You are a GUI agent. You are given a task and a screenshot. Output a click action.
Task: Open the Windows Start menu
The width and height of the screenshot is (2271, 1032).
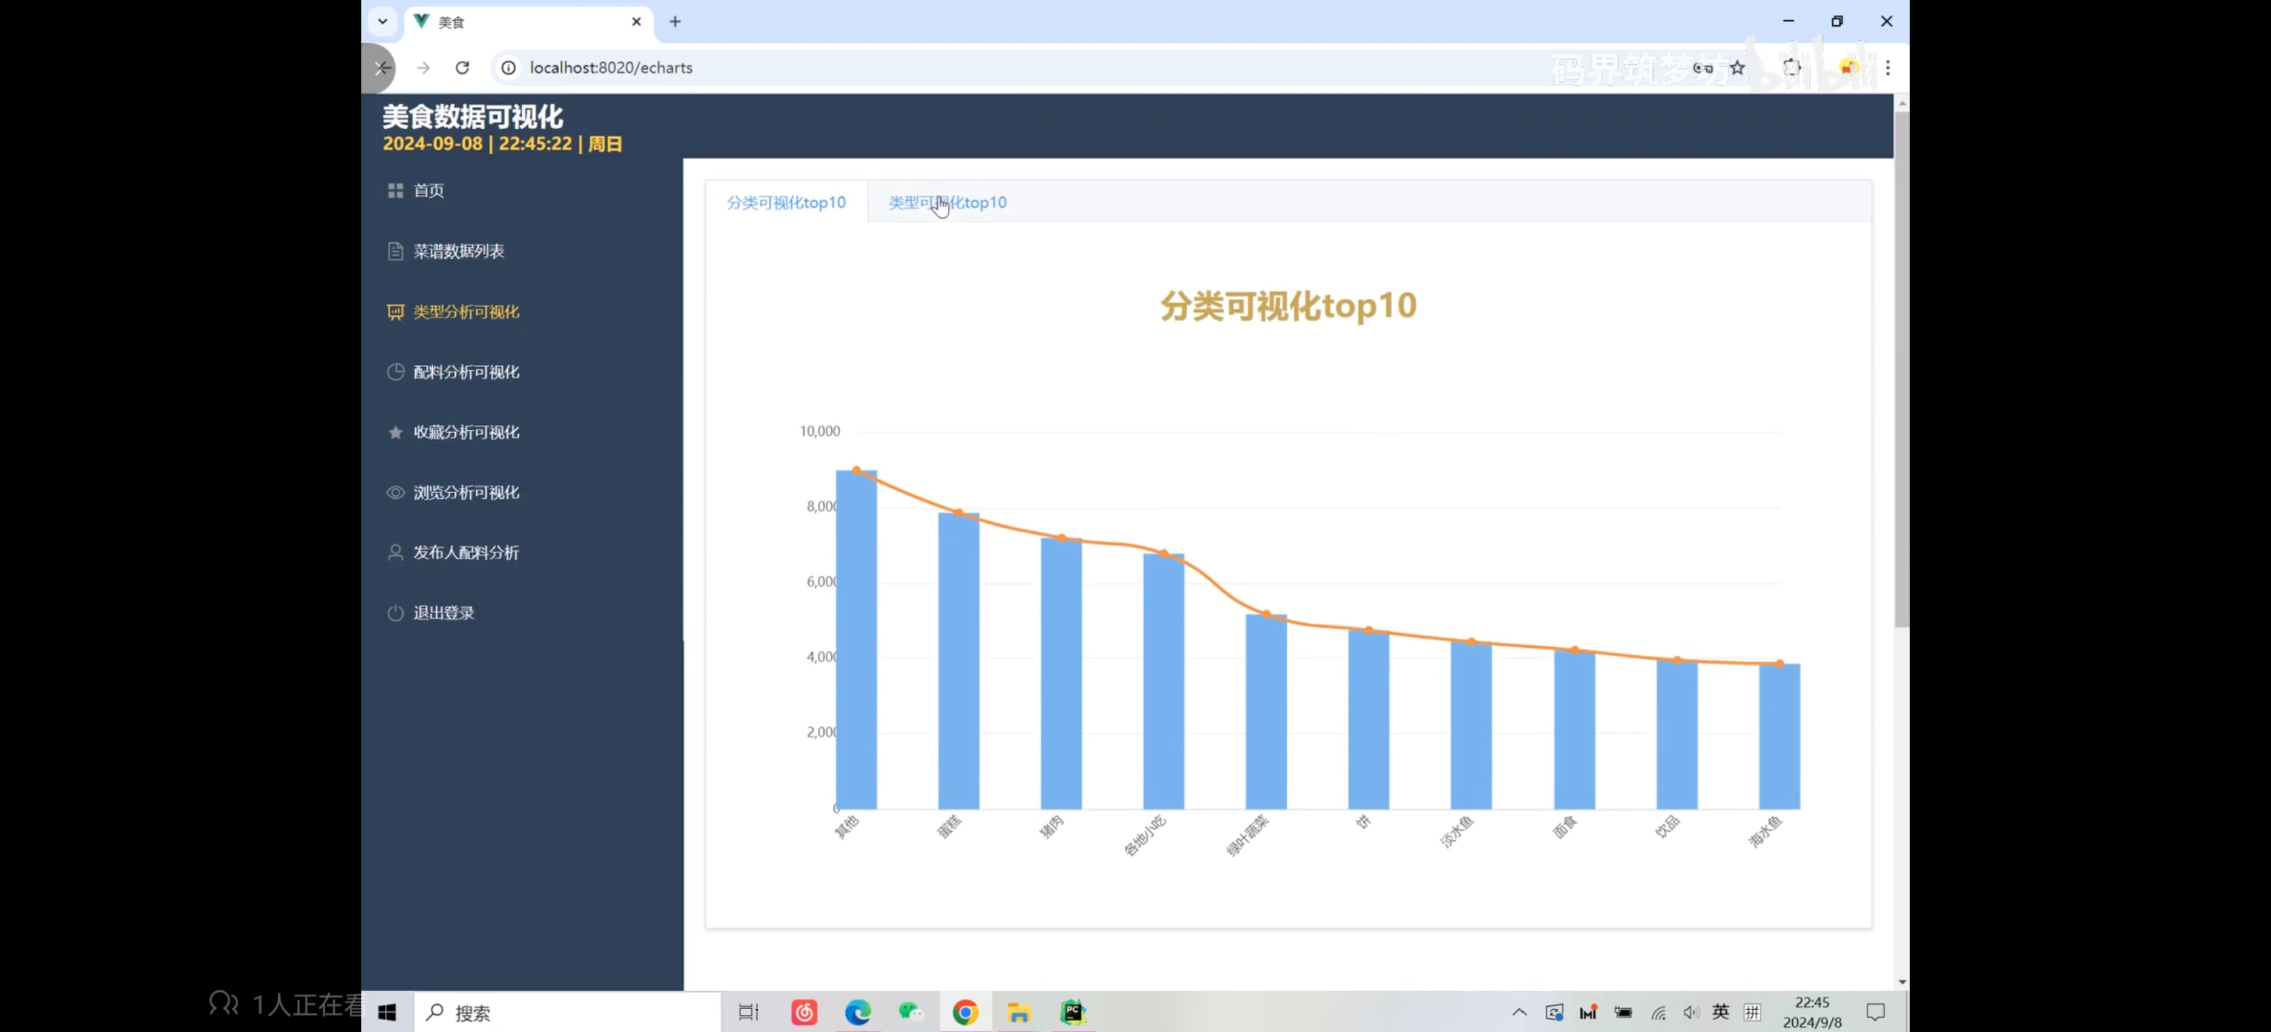coord(387,1013)
